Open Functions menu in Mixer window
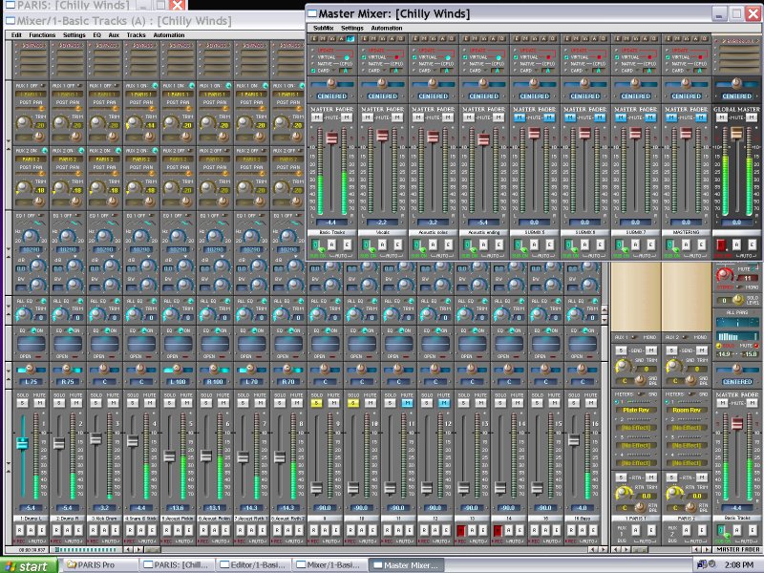Screen dimensions: 764x573 coord(42,35)
